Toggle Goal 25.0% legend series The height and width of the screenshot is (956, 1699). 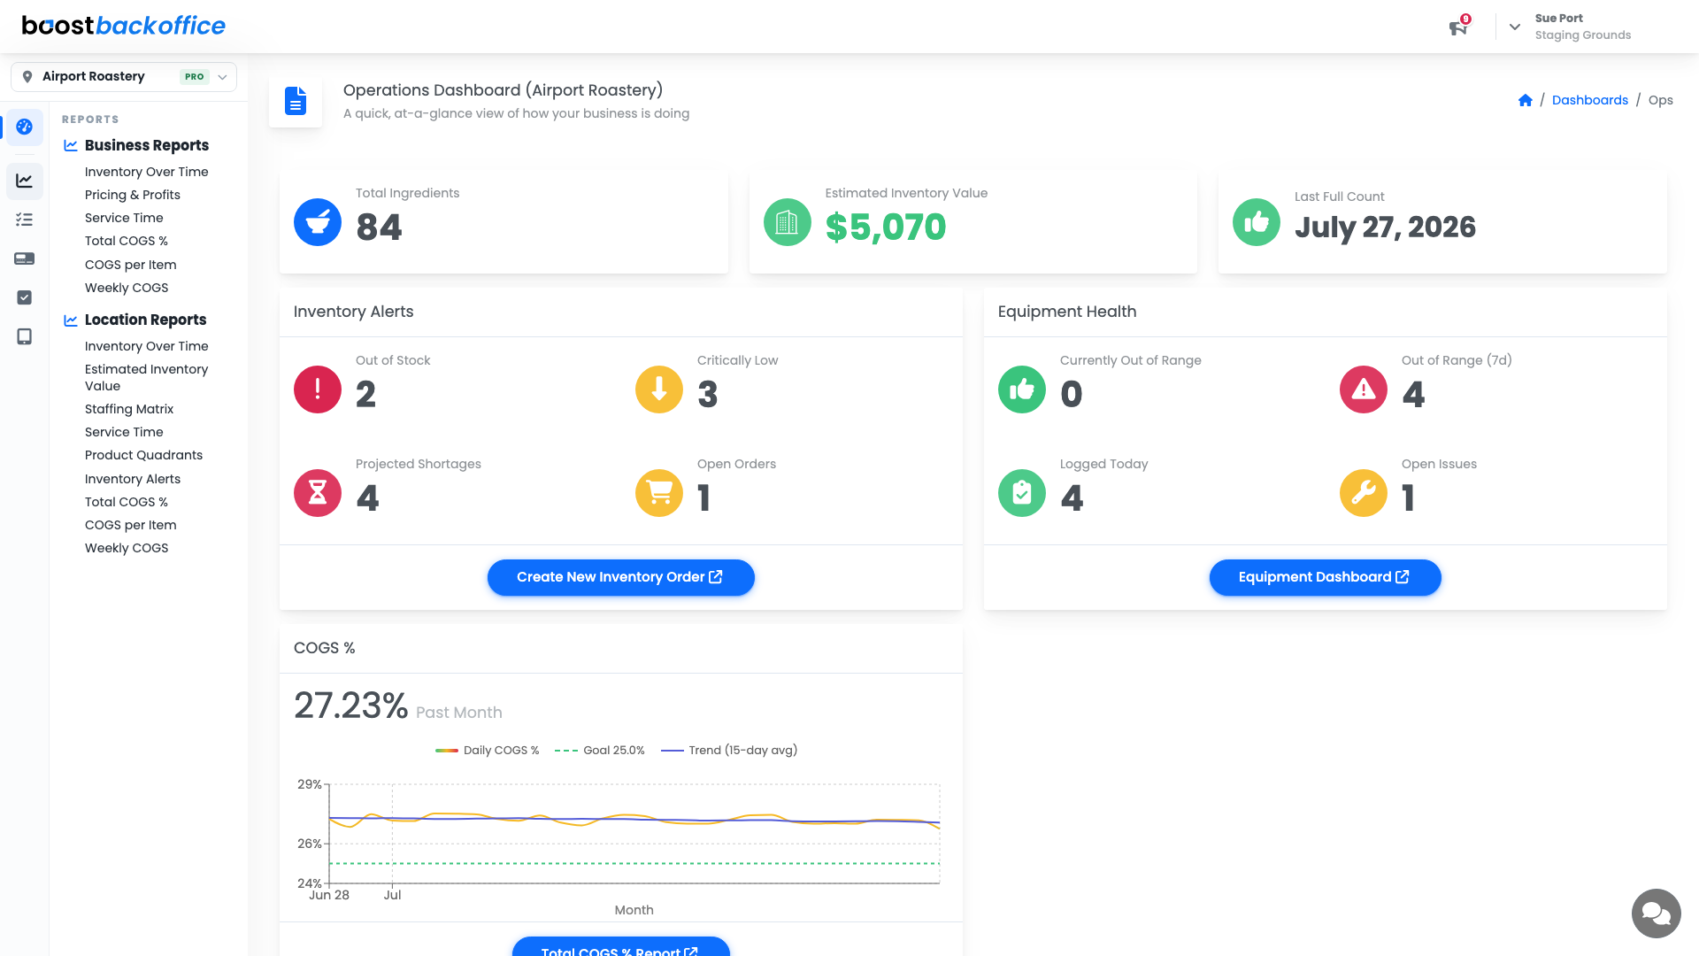(x=600, y=751)
